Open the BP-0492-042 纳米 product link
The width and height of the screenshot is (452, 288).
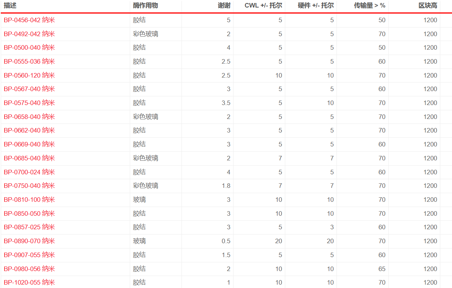coord(29,34)
